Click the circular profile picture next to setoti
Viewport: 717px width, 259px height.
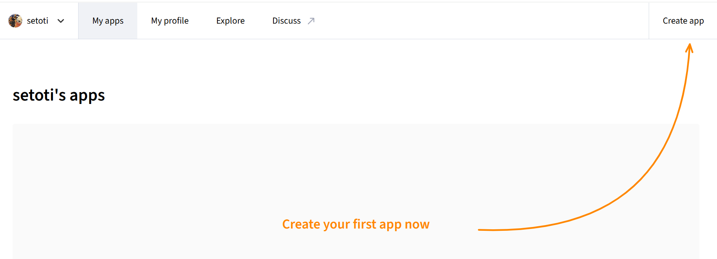[x=14, y=20]
